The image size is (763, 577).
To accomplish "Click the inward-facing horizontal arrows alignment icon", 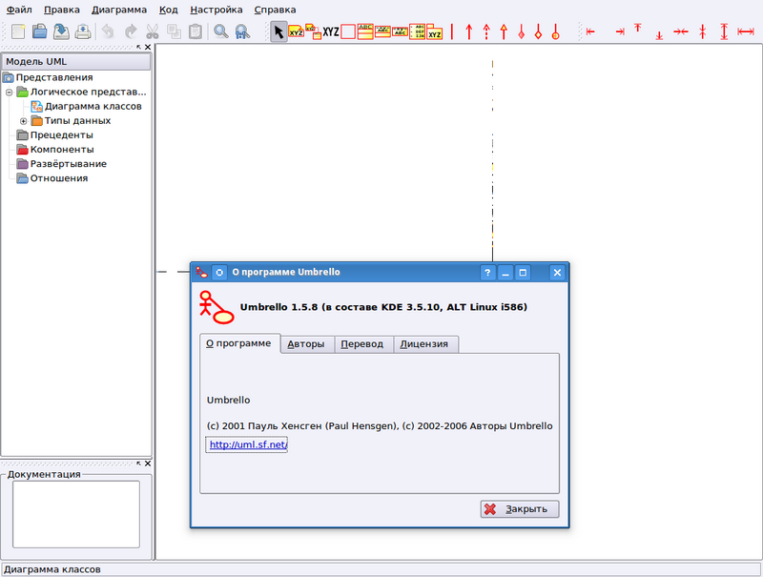I will [x=681, y=31].
